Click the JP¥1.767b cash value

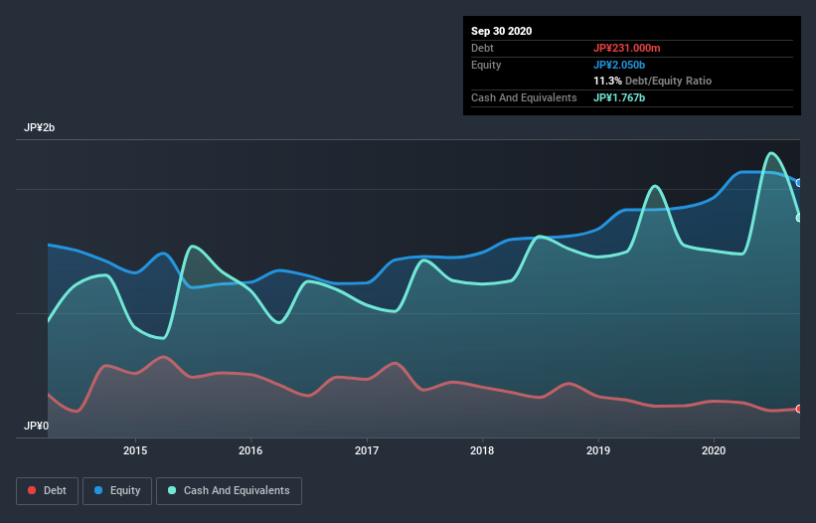tap(619, 97)
